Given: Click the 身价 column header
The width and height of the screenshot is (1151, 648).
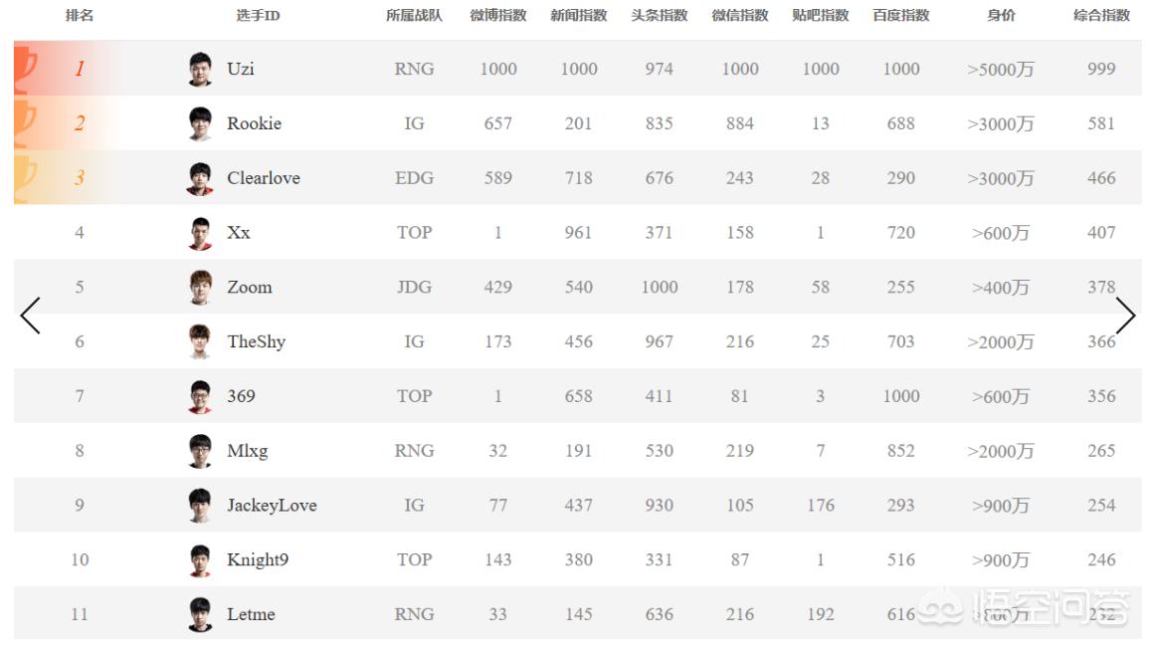Looking at the screenshot, I should click(1001, 16).
